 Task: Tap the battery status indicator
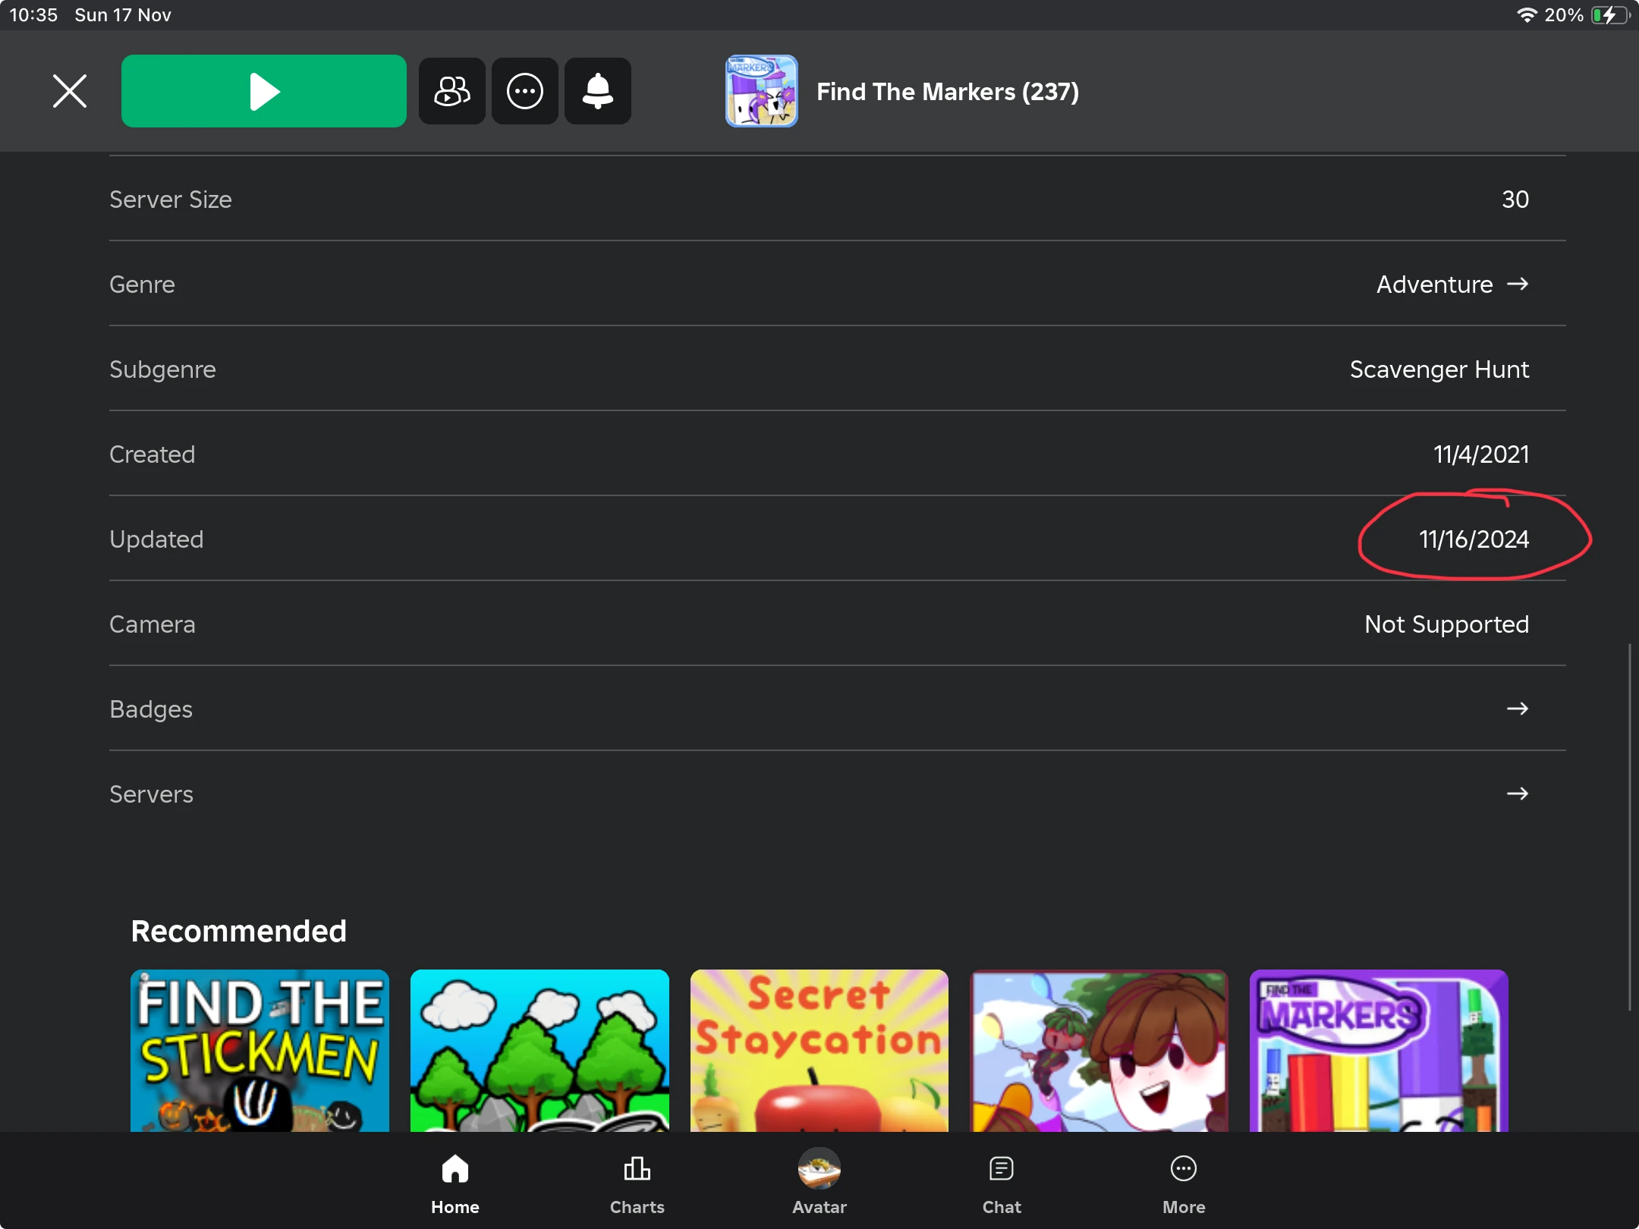[x=1610, y=15]
